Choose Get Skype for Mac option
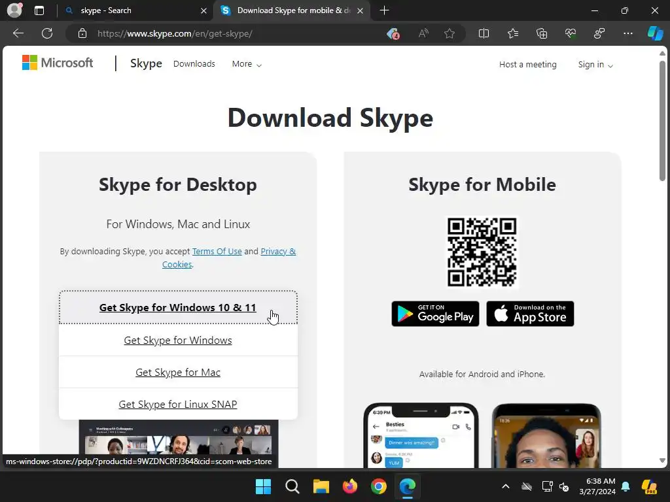The width and height of the screenshot is (670, 502). point(178,372)
